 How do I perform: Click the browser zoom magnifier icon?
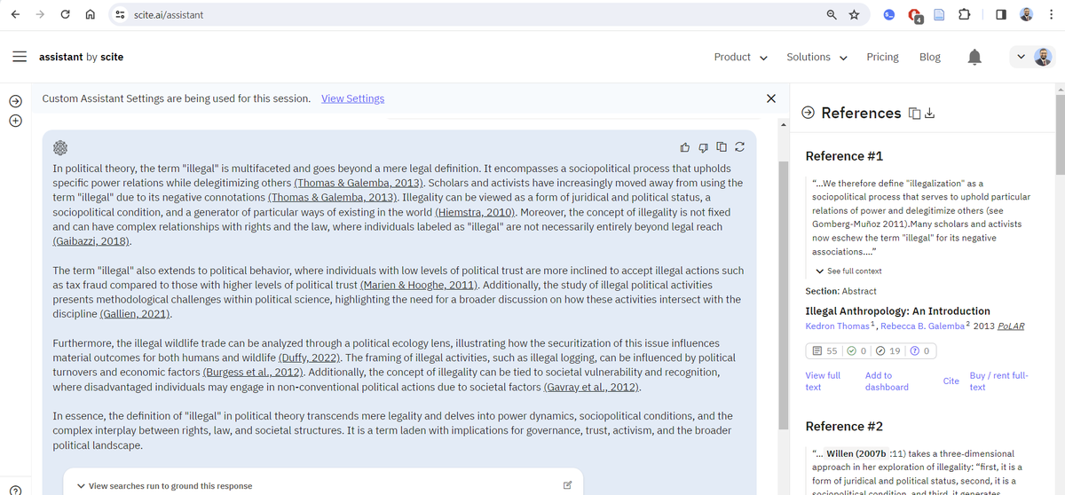832,15
